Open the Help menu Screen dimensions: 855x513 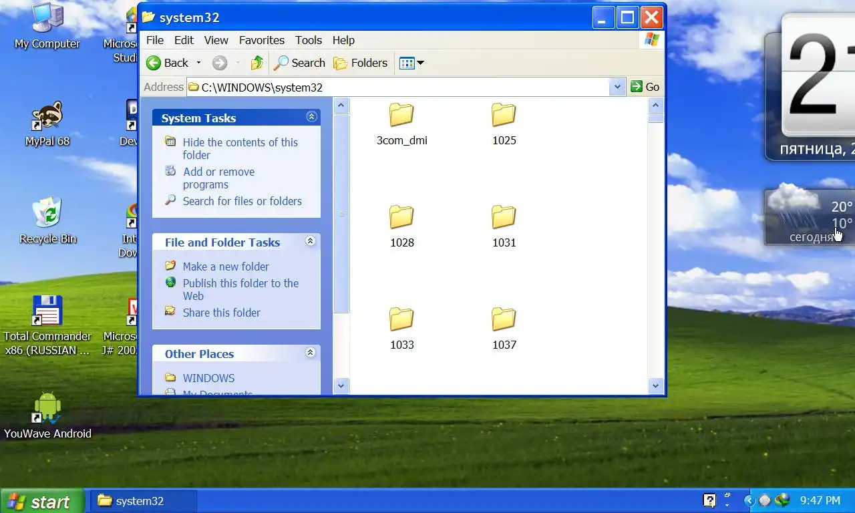[343, 40]
